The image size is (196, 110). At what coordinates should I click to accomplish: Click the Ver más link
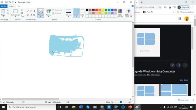point(184,80)
